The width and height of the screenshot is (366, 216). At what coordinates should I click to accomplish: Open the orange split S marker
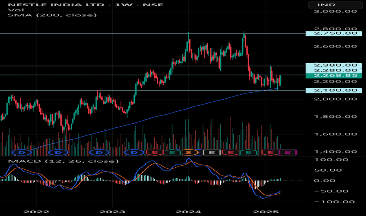(189, 153)
